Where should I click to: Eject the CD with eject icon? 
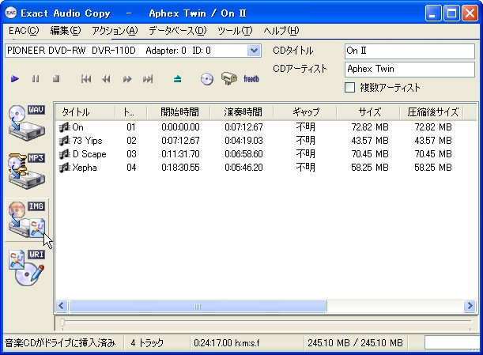177,79
